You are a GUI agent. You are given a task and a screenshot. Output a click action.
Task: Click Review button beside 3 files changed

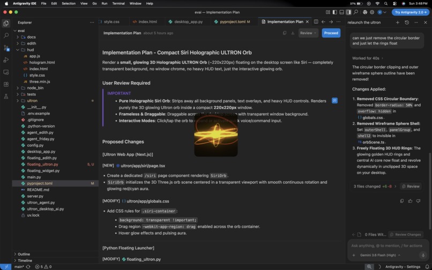(411, 186)
